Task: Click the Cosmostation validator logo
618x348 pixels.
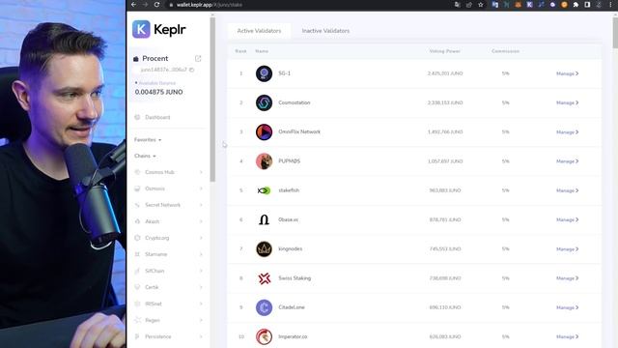Action: (x=264, y=102)
